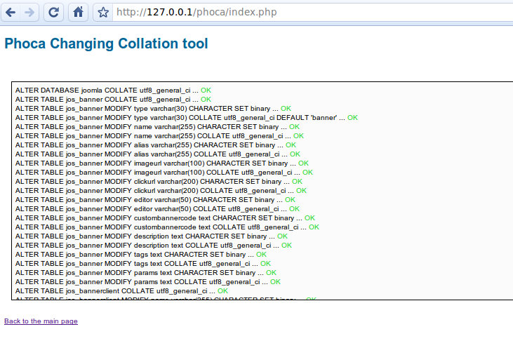513x355 pixels.
Task: Click the Phoca Changing Collation tool heading
Action: [x=107, y=43]
